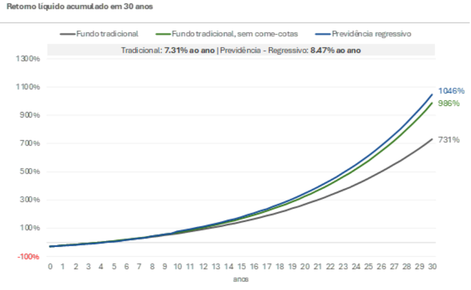Click year 15 on the horizontal axis

point(241,266)
